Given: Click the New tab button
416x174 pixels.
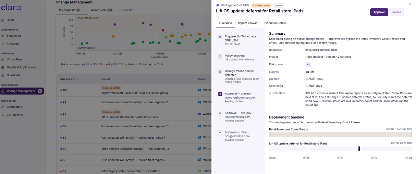Looking at the screenshot, I should pos(126,10).
